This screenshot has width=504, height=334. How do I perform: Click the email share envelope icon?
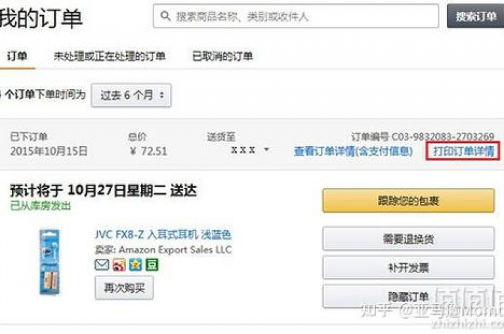coord(102,265)
